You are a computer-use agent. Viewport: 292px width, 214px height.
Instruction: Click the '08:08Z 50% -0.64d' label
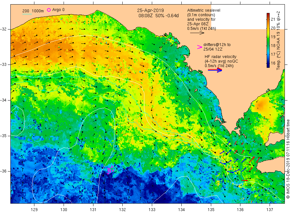(x=158, y=16)
